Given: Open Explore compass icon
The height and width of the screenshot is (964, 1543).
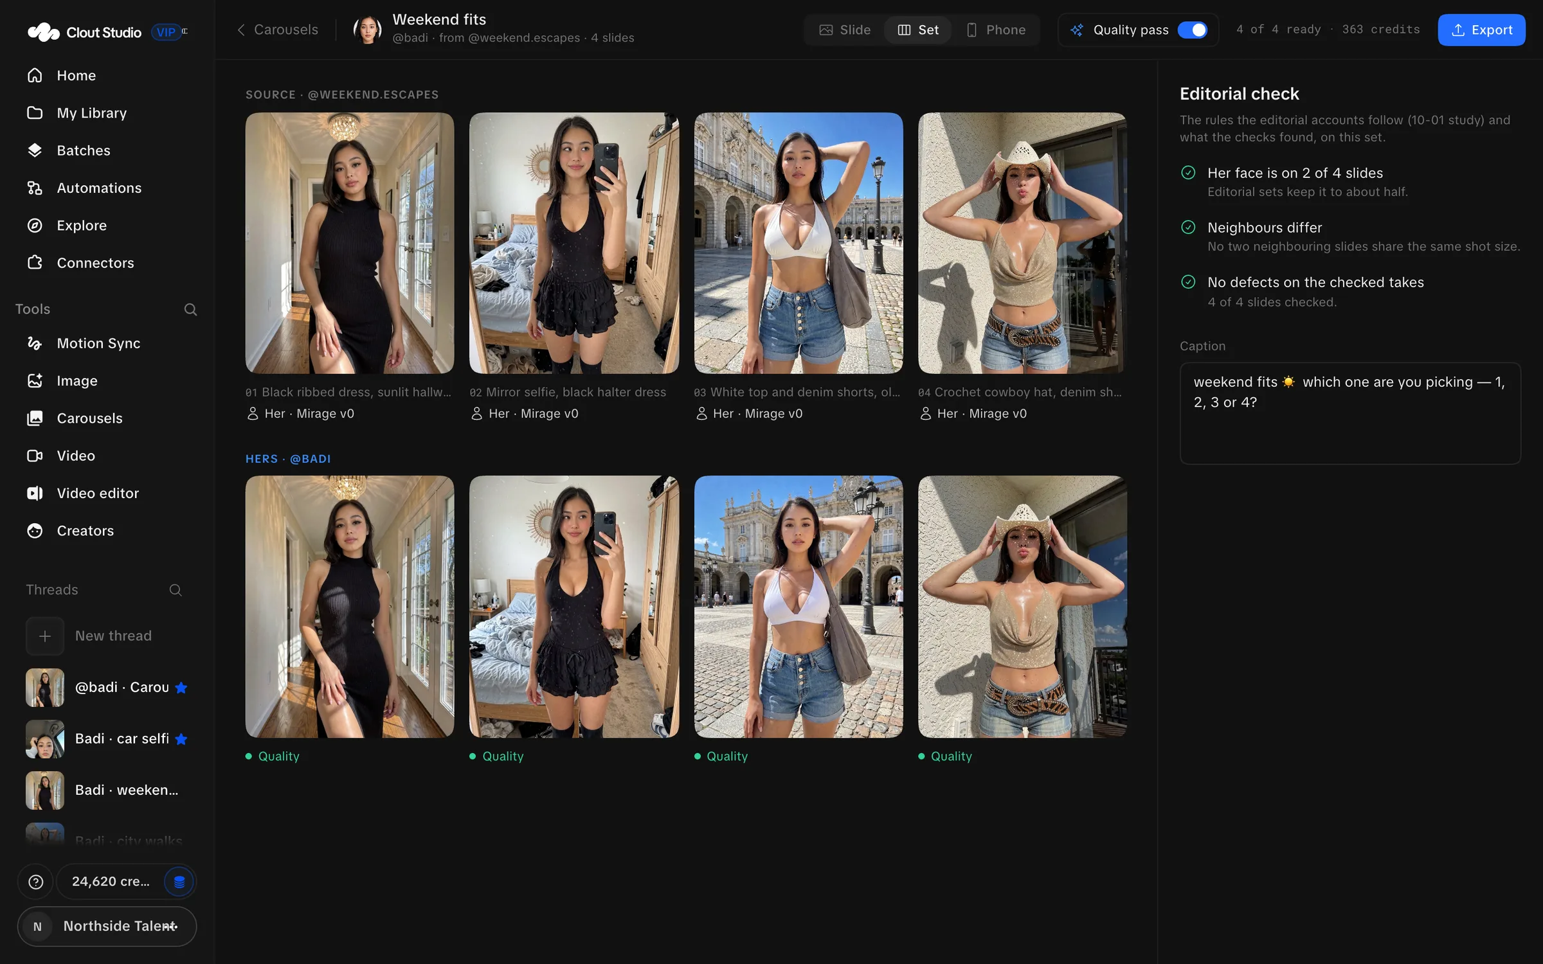Looking at the screenshot, I should pos(35,226).
